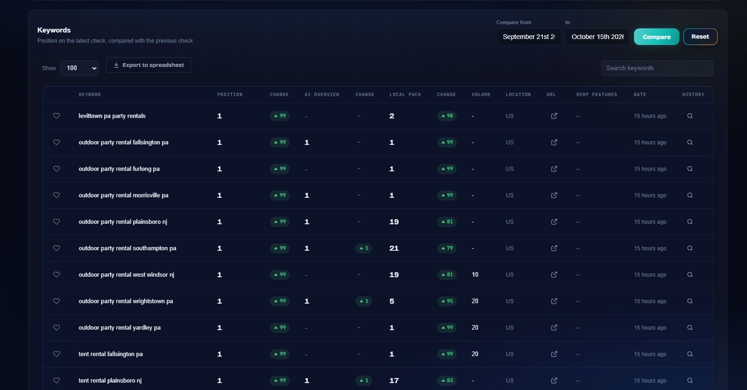Favorite tent rental fallsington pa keyword
Viewport: 747px width, 390px height.
tap(56, 354)
